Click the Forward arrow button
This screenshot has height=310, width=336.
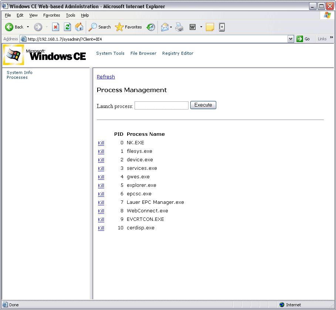(x=38, y=27)
